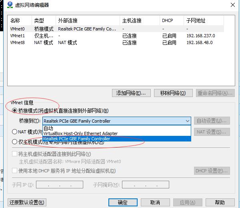Select the 桥接模式 radio button

14,111
